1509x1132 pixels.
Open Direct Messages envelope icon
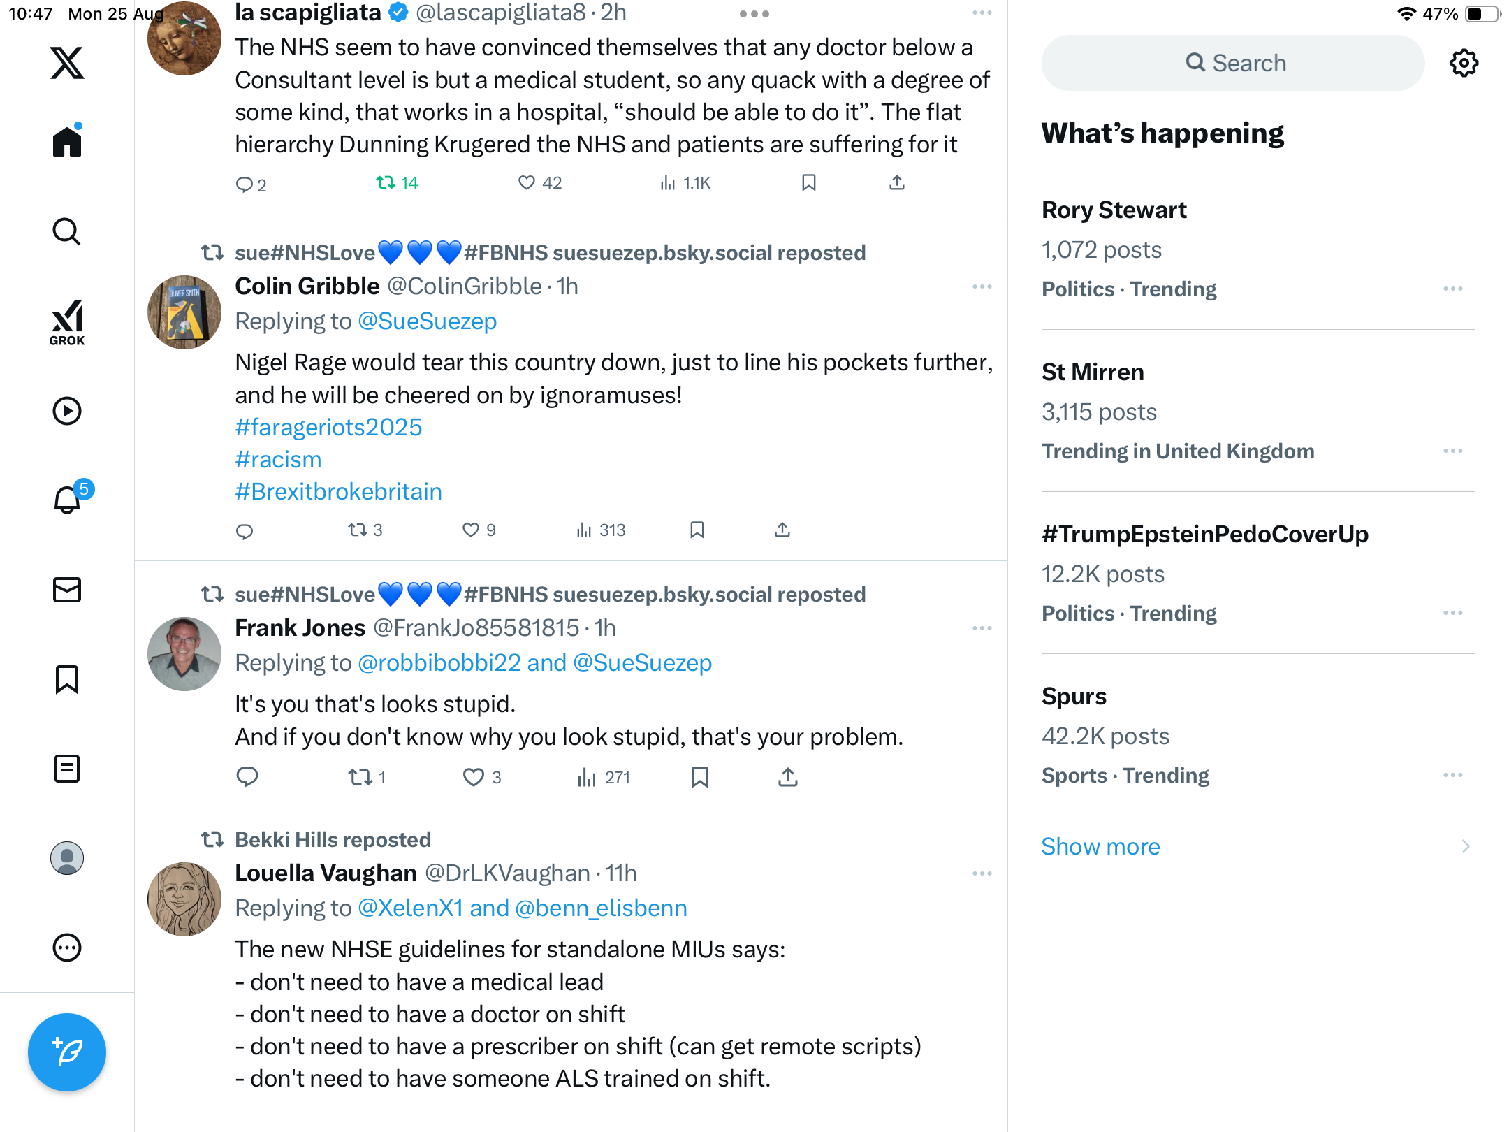67,590
